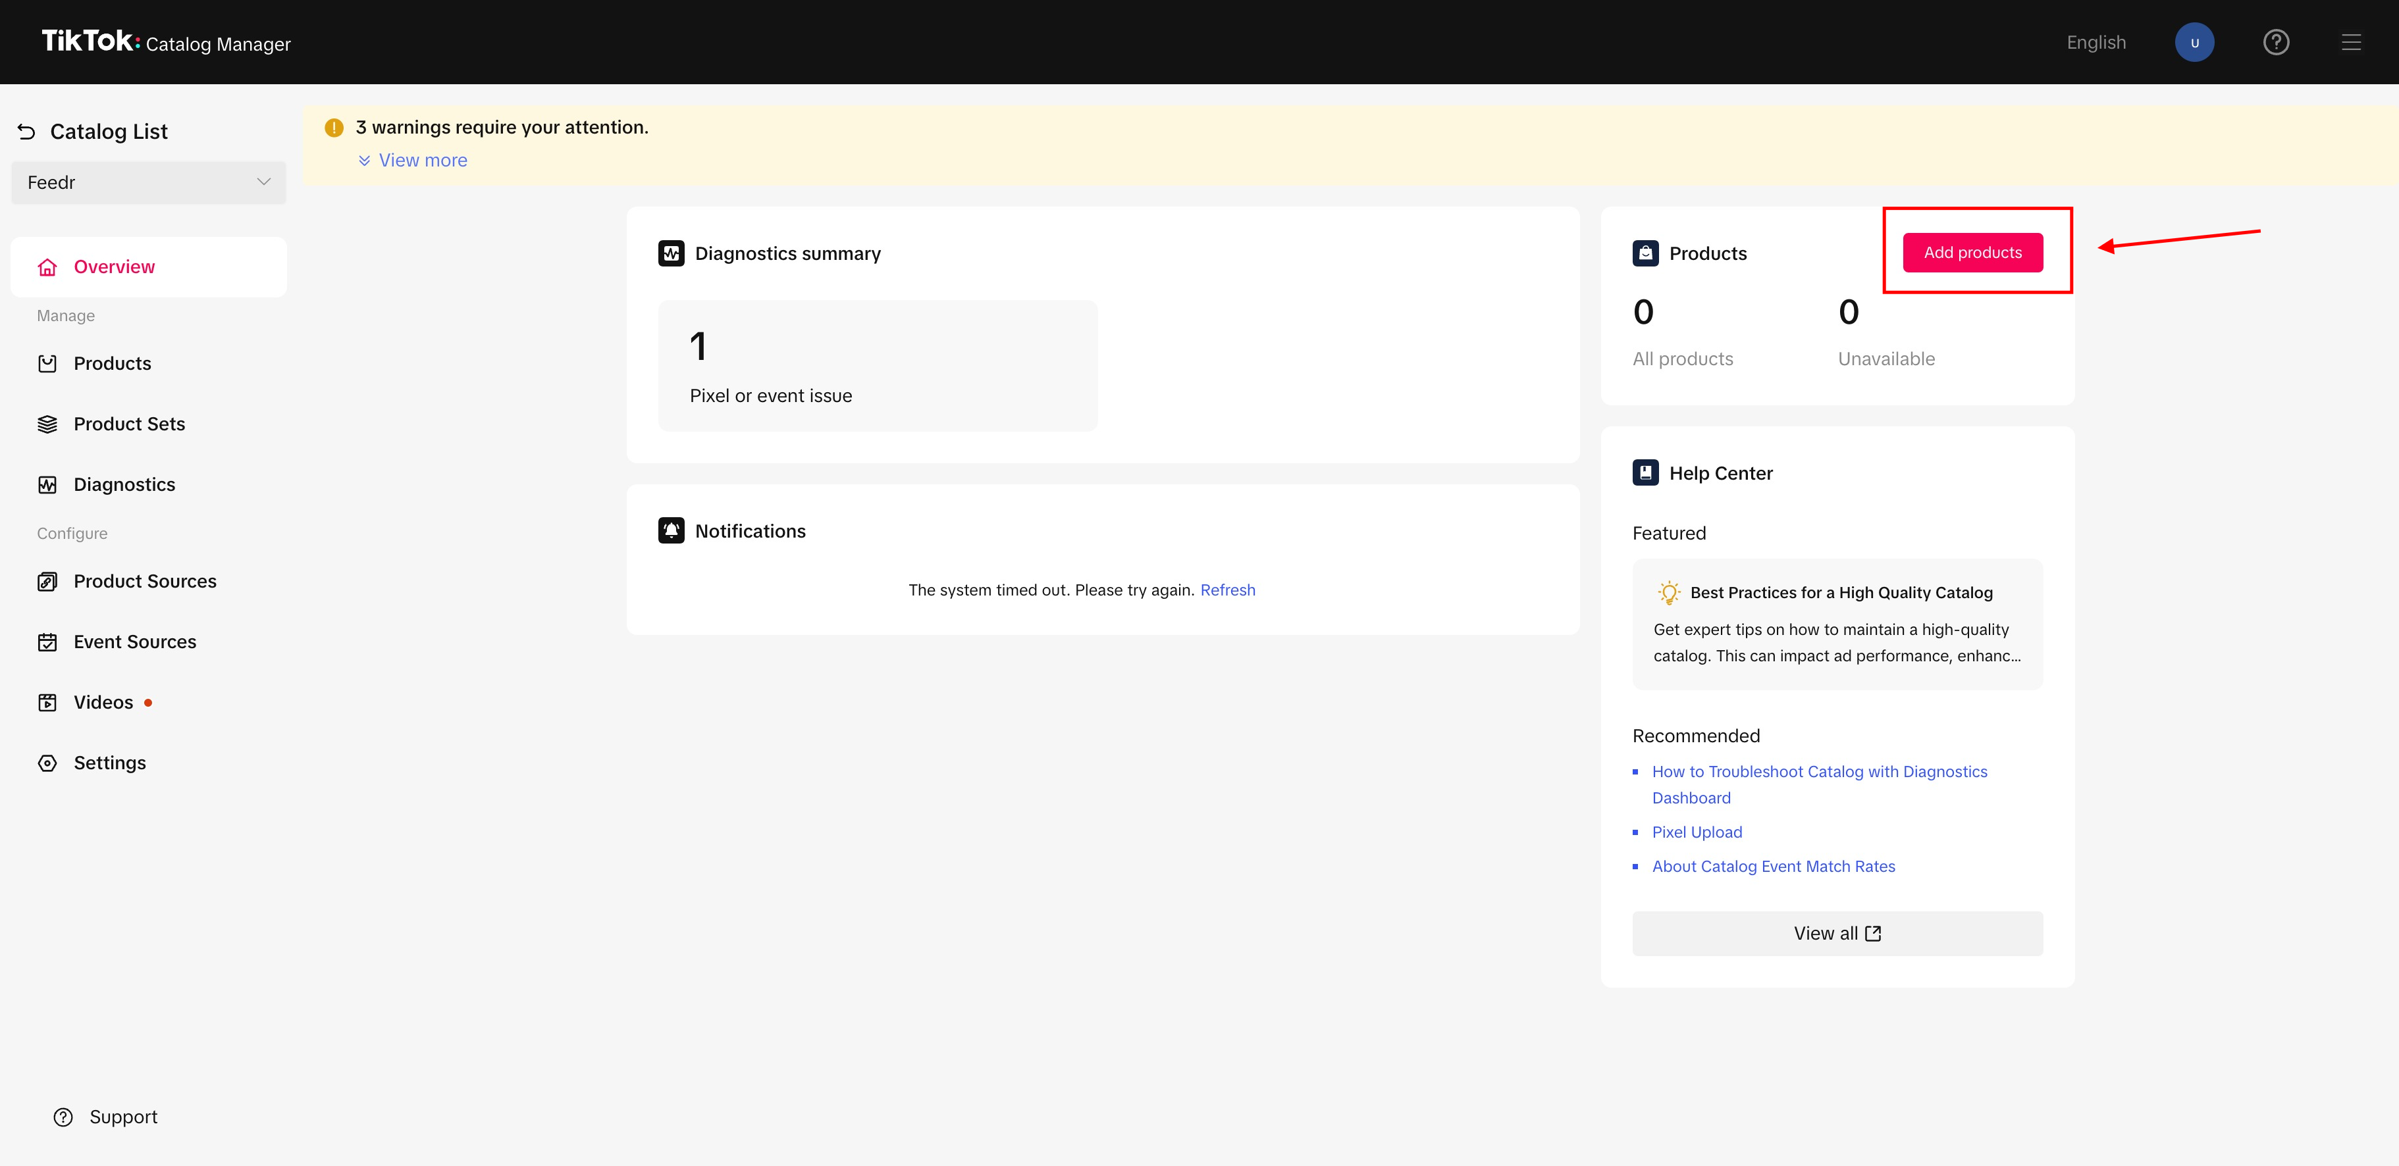Click the Products icon in sidebar
This screenshot has width=2399, height=1166.
(47, 363)
